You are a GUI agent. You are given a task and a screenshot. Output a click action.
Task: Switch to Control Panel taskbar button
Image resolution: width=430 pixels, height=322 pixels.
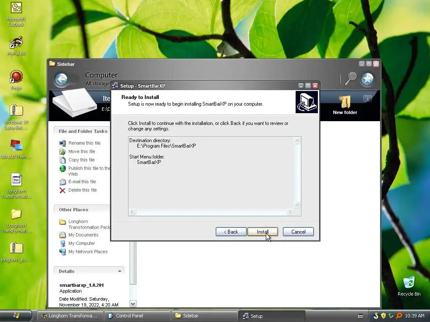tap(137, 316)
